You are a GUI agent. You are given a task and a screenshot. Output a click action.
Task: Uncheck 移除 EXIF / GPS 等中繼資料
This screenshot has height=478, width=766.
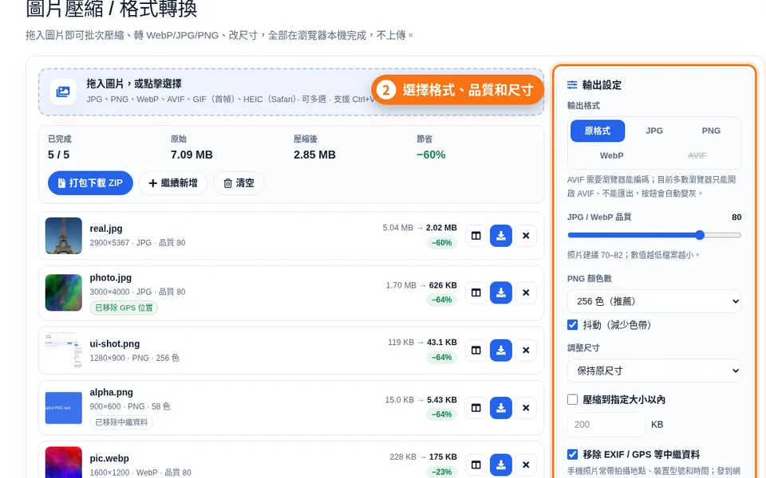coord(573,455)
